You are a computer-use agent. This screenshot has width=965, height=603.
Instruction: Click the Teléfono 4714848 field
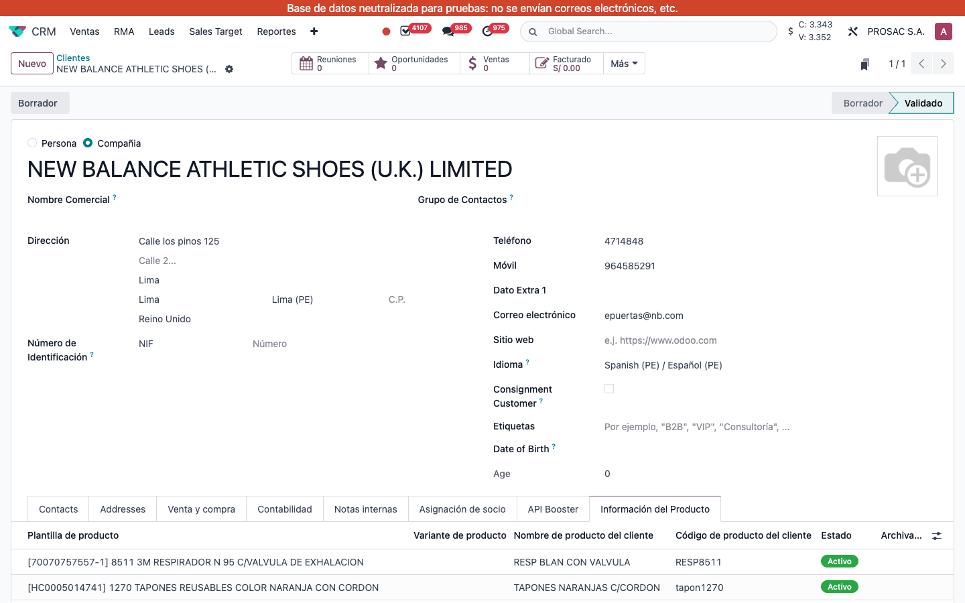(x=769, y=241)
